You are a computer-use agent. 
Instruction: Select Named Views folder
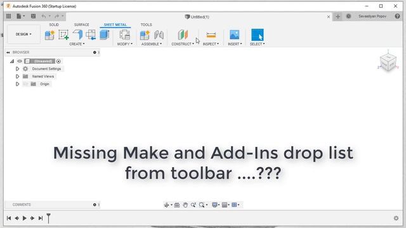tap(43, 77)
